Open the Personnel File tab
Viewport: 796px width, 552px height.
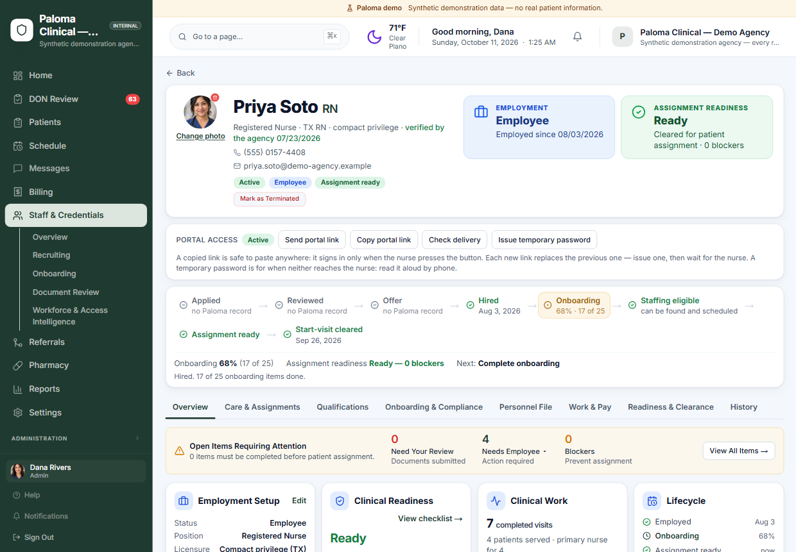[526, 407]
